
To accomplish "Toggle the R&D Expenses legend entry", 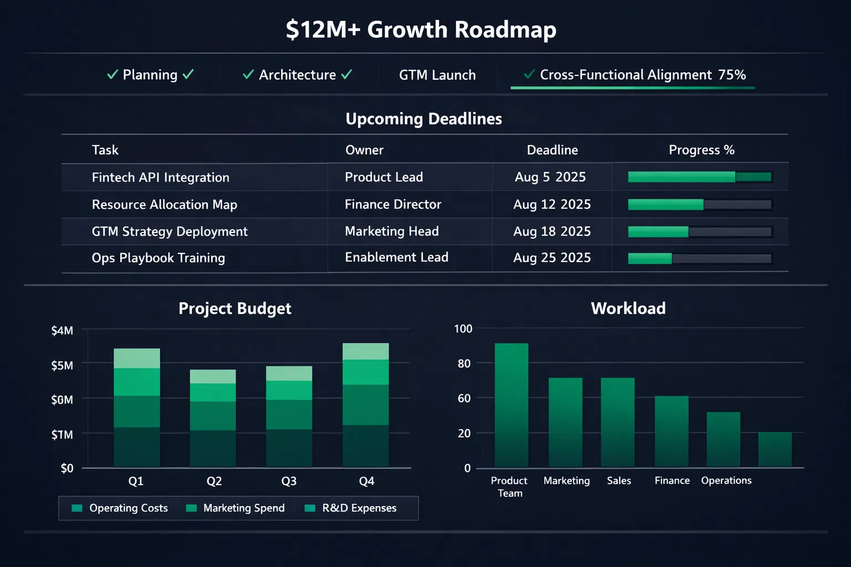I will point(359,508).
